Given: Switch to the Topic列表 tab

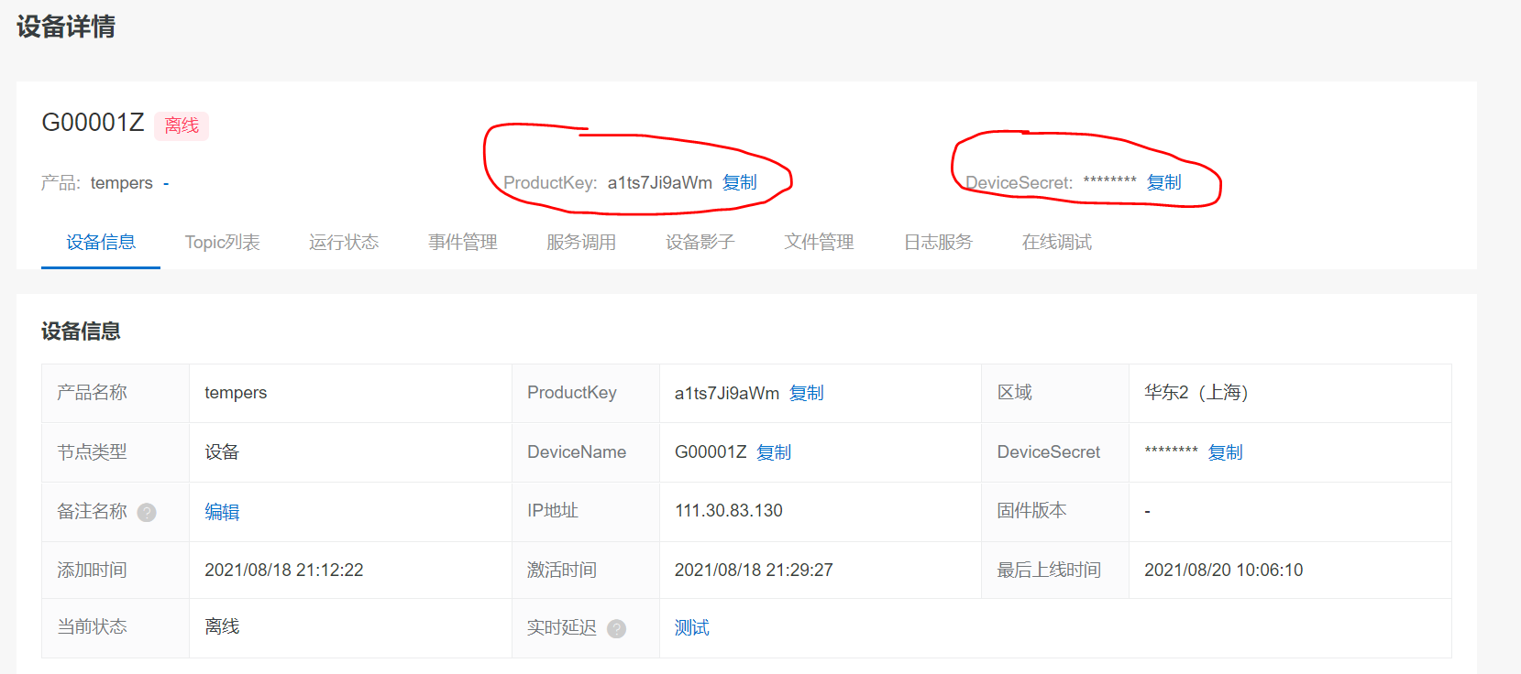Looking at the screenshot, I should tap(222, 242).
